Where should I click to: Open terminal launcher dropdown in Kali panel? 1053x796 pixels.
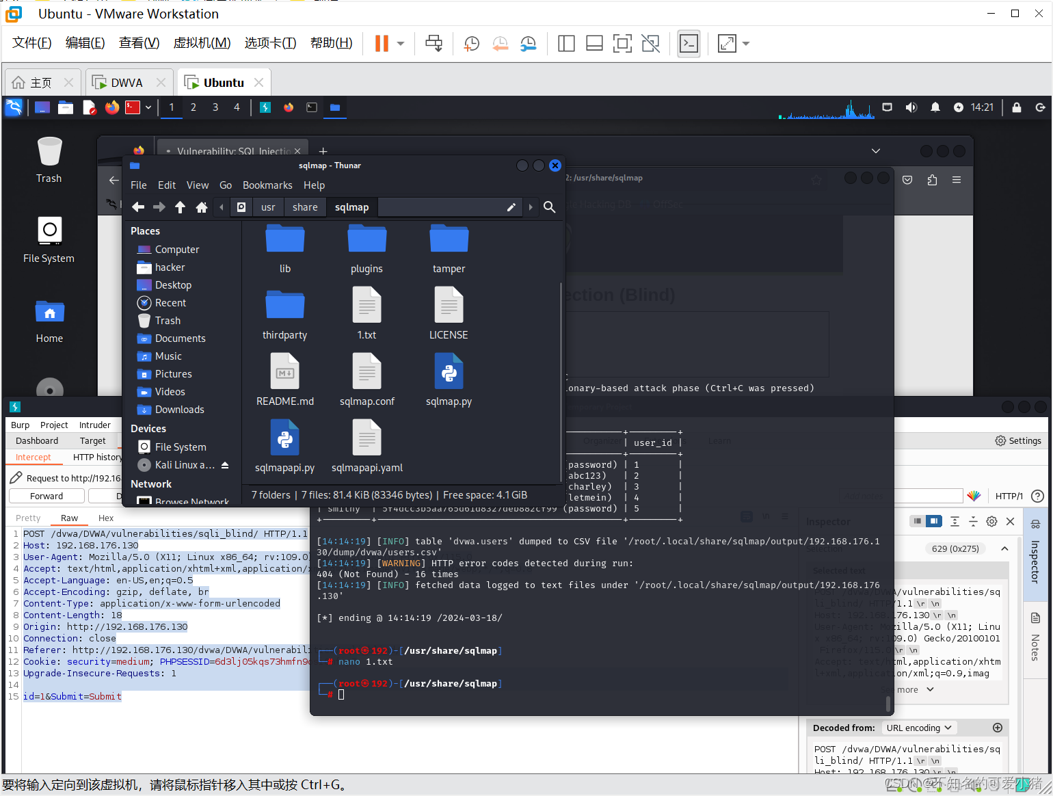tap(148, 107)
